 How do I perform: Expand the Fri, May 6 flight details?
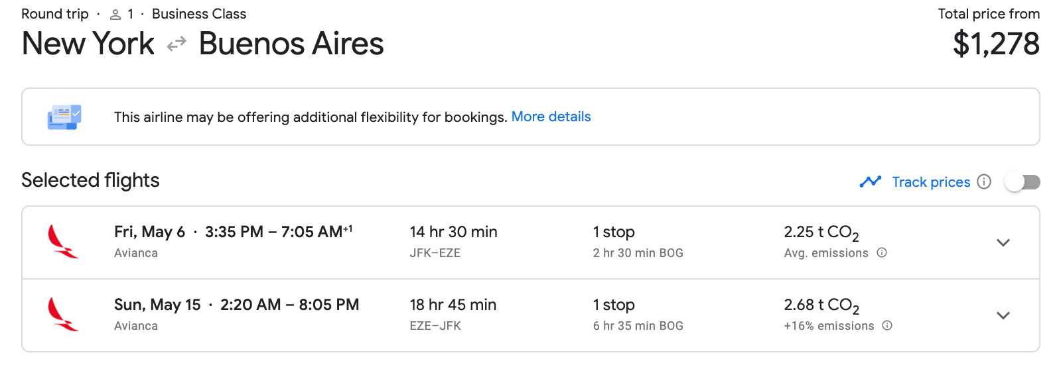click(1003, 242)
